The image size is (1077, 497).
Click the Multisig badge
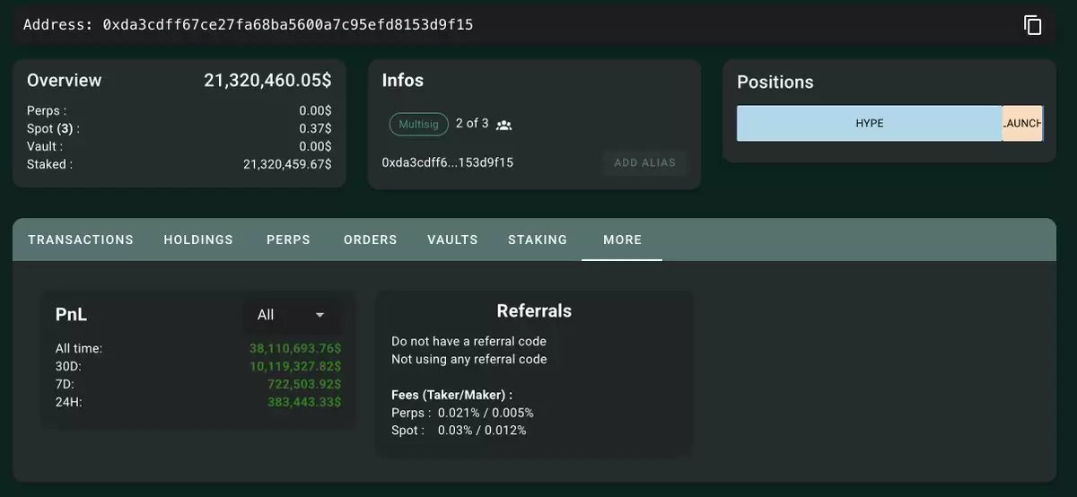[x=419, y=124]
